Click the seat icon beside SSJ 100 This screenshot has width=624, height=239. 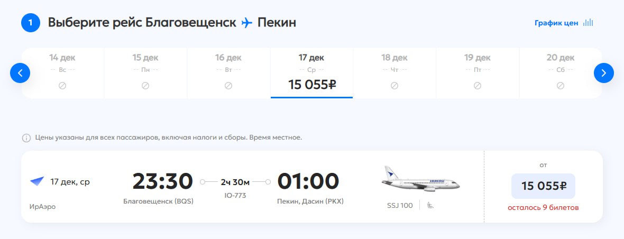pos(430,205)
